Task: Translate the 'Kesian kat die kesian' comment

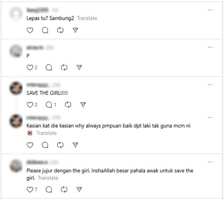Action: tap(47, 133)
